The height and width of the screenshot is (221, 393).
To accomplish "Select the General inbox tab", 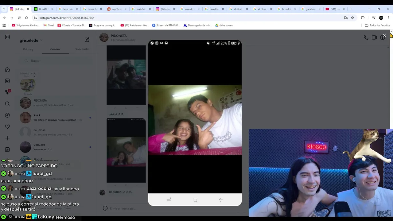I will 55,49.
